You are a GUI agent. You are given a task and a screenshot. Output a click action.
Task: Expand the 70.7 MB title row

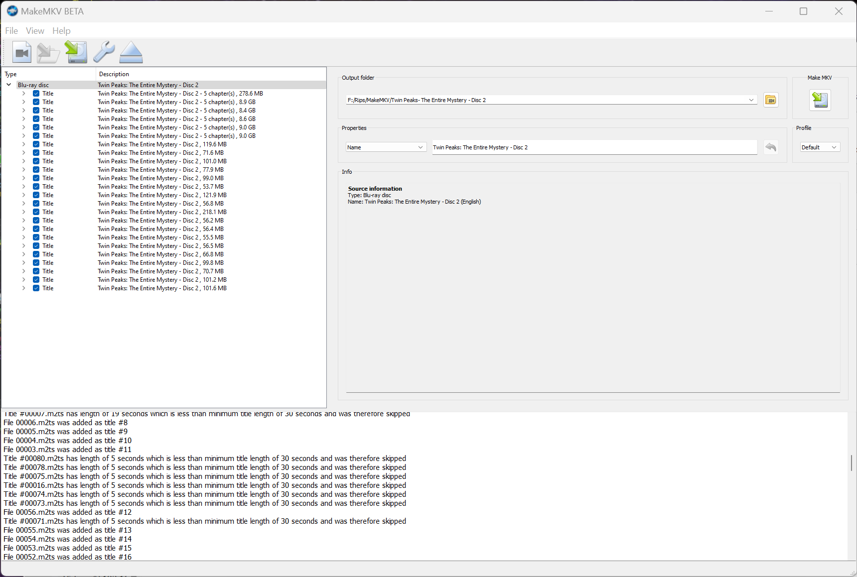point(23,271)
